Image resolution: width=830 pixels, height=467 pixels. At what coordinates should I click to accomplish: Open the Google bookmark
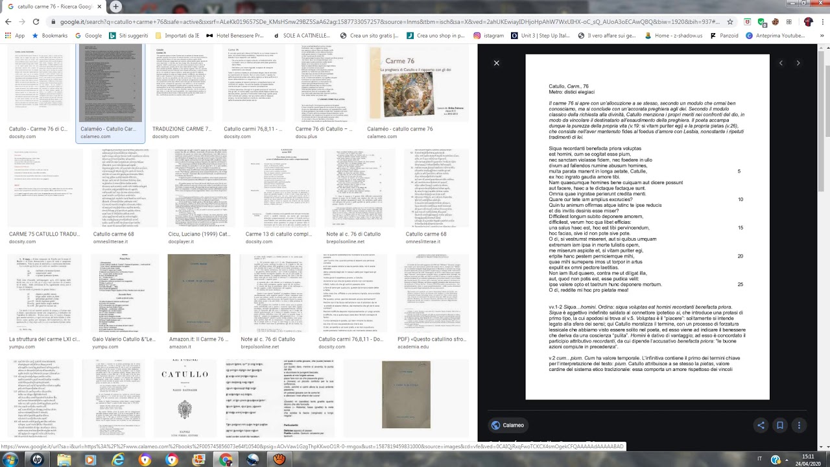tap(88, 36)
